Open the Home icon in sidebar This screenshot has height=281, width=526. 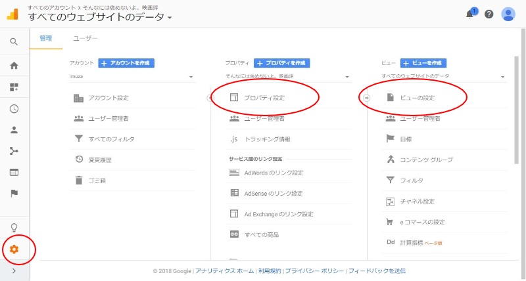click(14, 65)
